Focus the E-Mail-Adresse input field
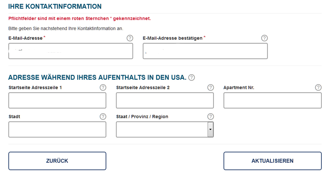This screenshot has width=334, height=174. point(71,51)
